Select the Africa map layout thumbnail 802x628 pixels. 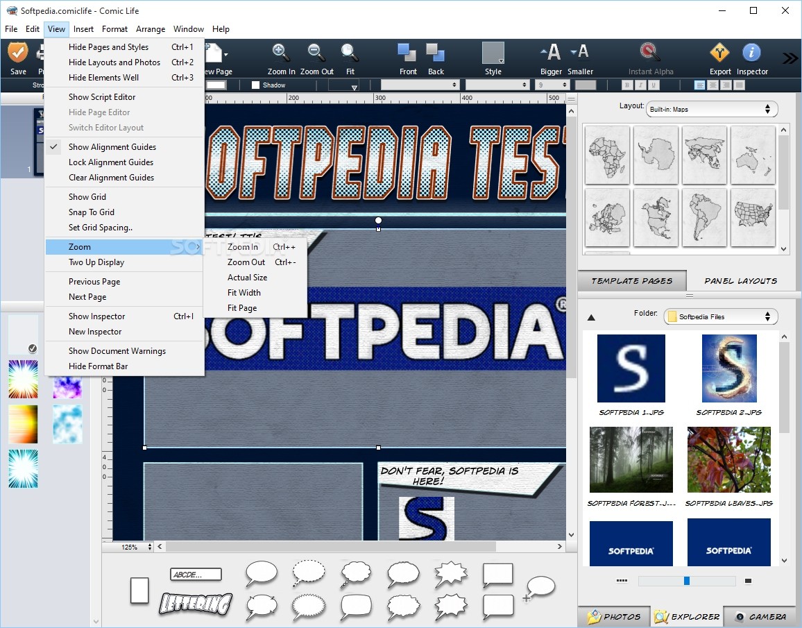(607, 155)
